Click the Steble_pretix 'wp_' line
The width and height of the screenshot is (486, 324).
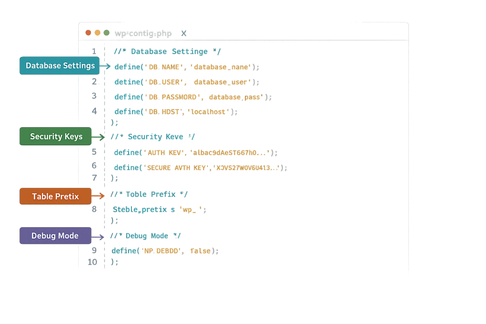pos(159,210)
